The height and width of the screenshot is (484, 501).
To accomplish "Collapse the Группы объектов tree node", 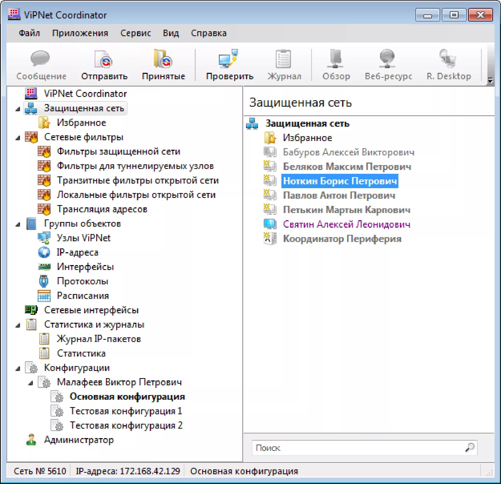I will tap(17, 225).
